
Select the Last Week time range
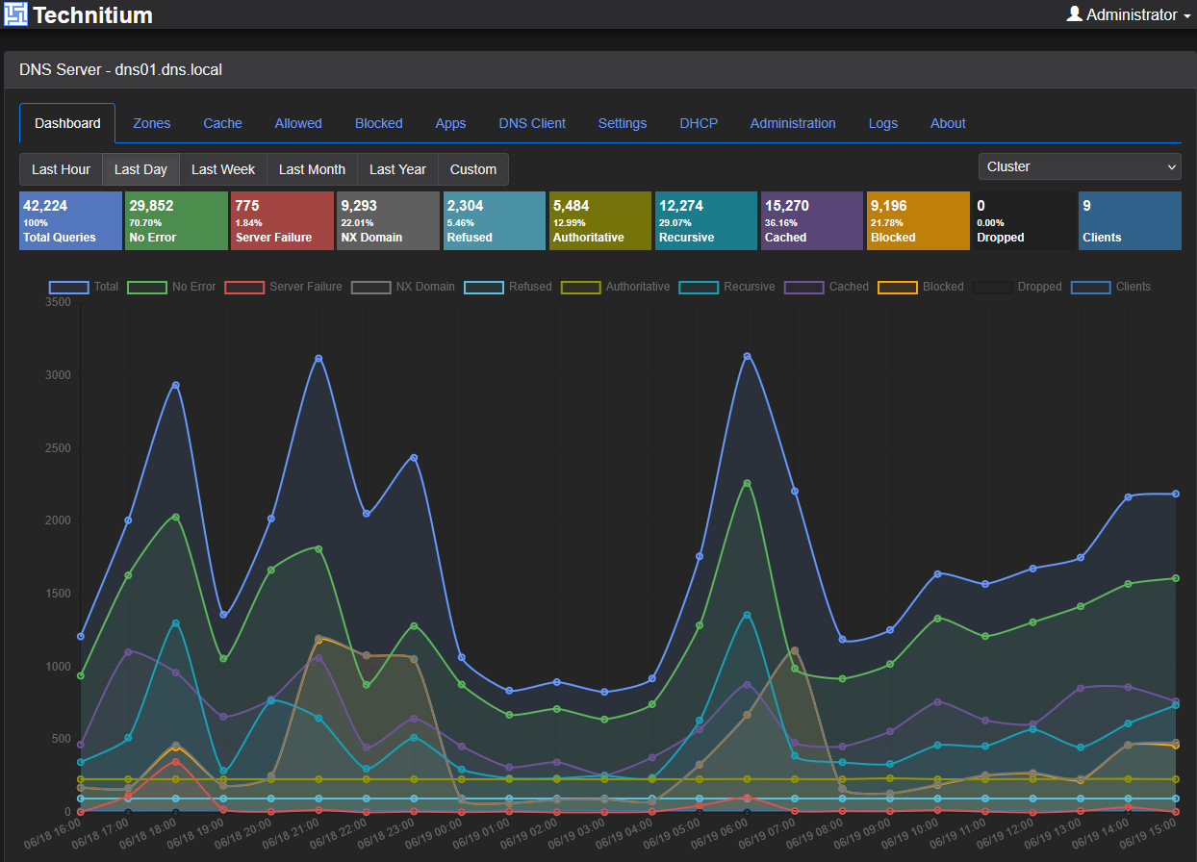[223, 169]
